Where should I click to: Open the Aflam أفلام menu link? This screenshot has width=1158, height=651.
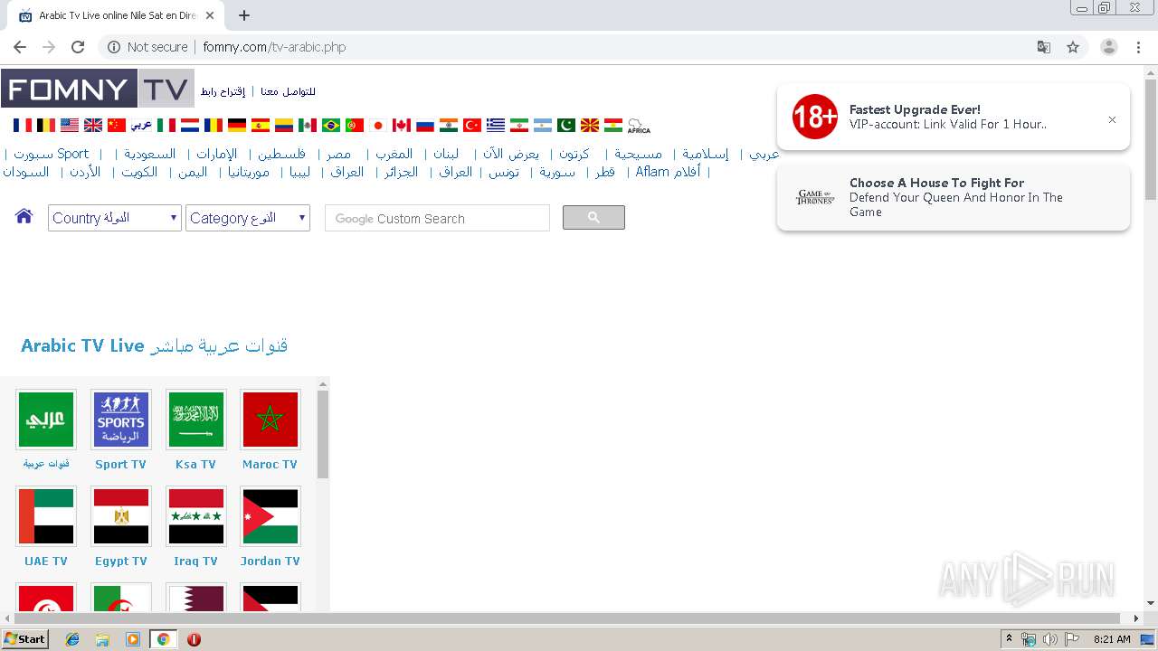[668, 172]
